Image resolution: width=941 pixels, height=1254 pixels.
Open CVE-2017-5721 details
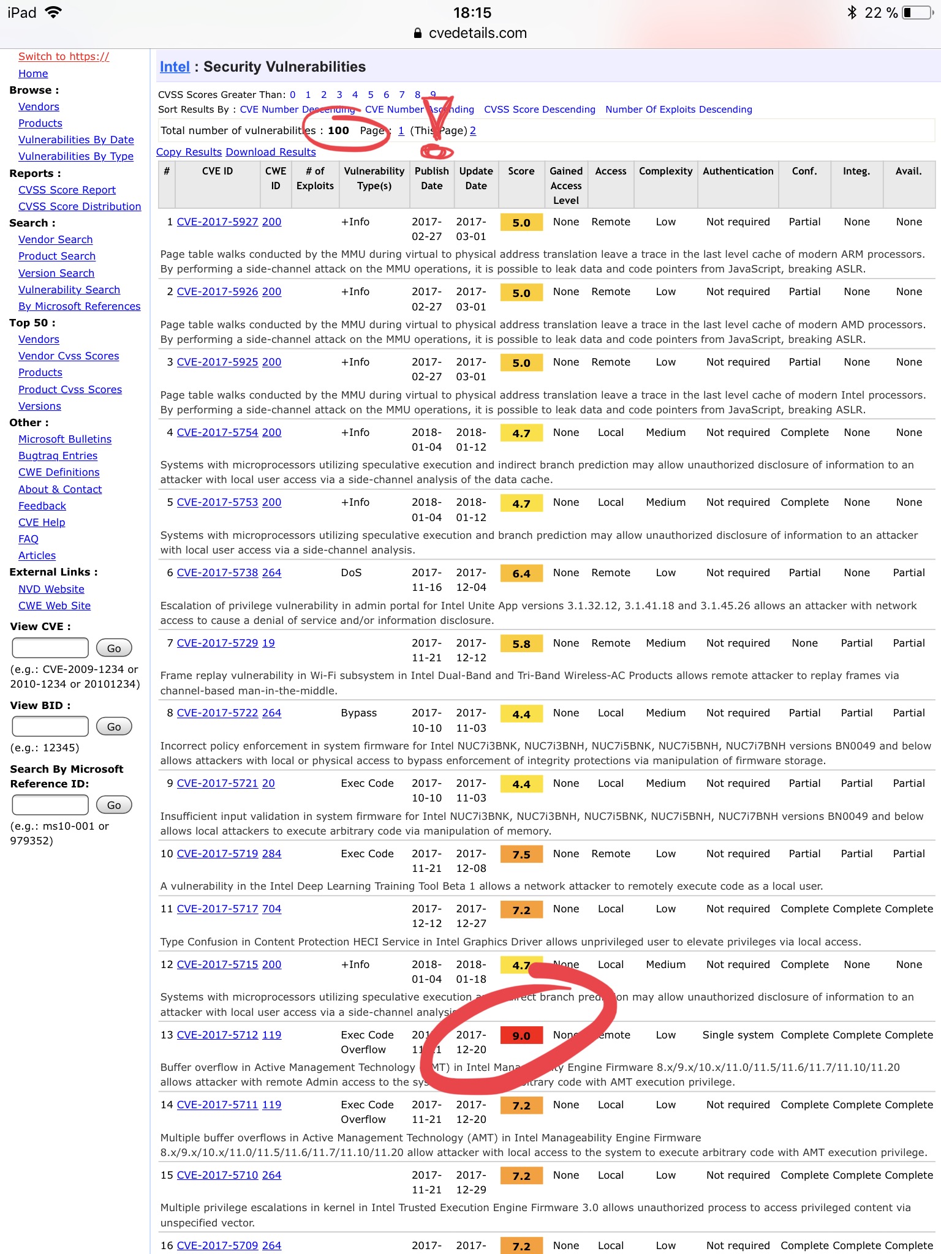[x=217, y=783]
